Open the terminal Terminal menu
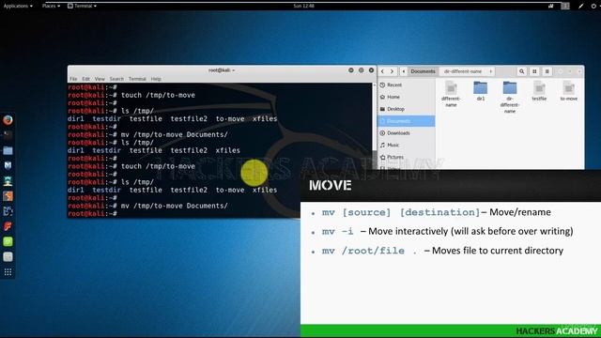The width and height of the screenshot is (601, 338). [x=137, y=79]
